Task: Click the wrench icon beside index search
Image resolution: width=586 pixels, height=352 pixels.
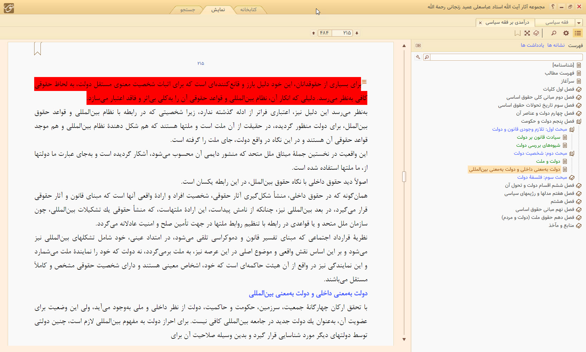Action: (418, 57)
